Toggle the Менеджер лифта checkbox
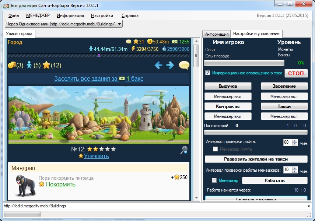The height and width of the screenshot is (221, 315). point(215,149)
